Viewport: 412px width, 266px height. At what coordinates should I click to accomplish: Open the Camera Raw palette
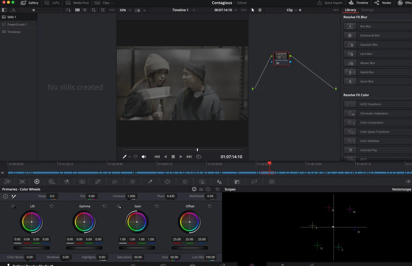(7, 182)
